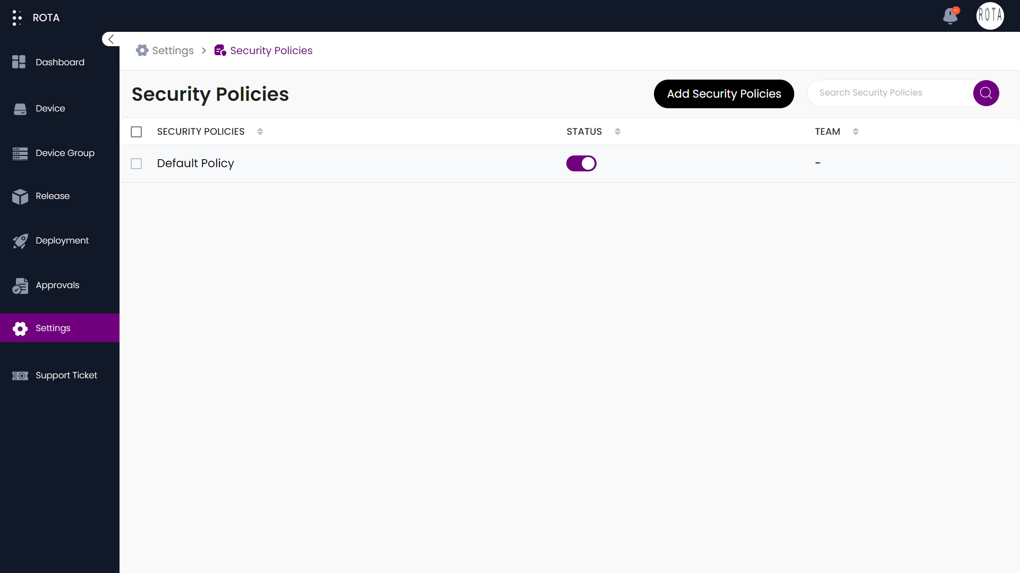The image size is (1020, 573).
Task: Navigate to Settings via breadcrumb
Action: (x=172, y=50)
